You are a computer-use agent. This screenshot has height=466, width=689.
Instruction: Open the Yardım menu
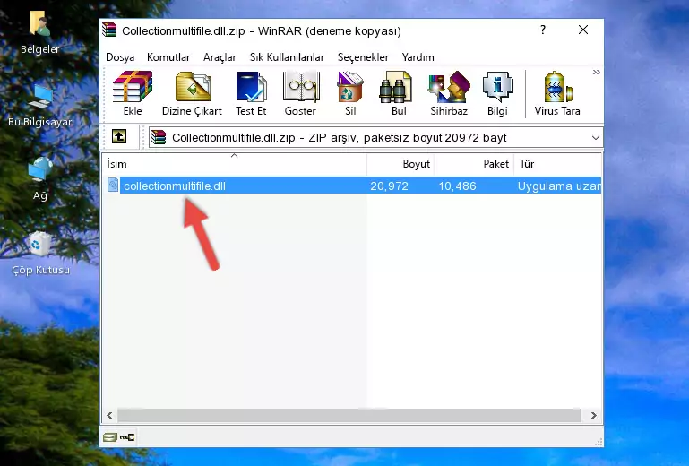[418, 57]
